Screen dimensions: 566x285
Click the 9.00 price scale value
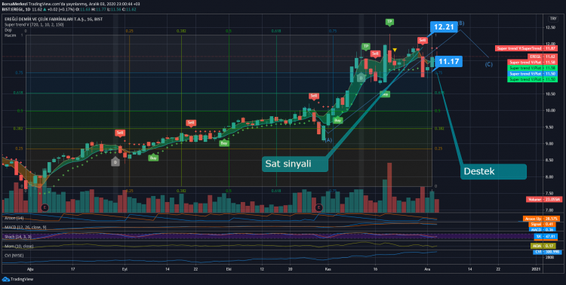pyautogui.click(x=550, y=143)
